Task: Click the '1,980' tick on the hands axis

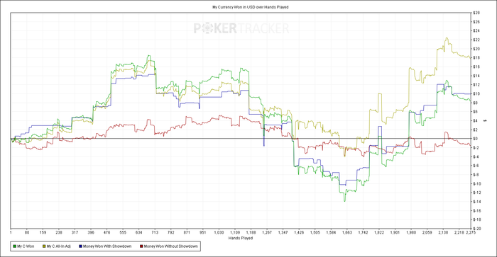Action: 411,232
